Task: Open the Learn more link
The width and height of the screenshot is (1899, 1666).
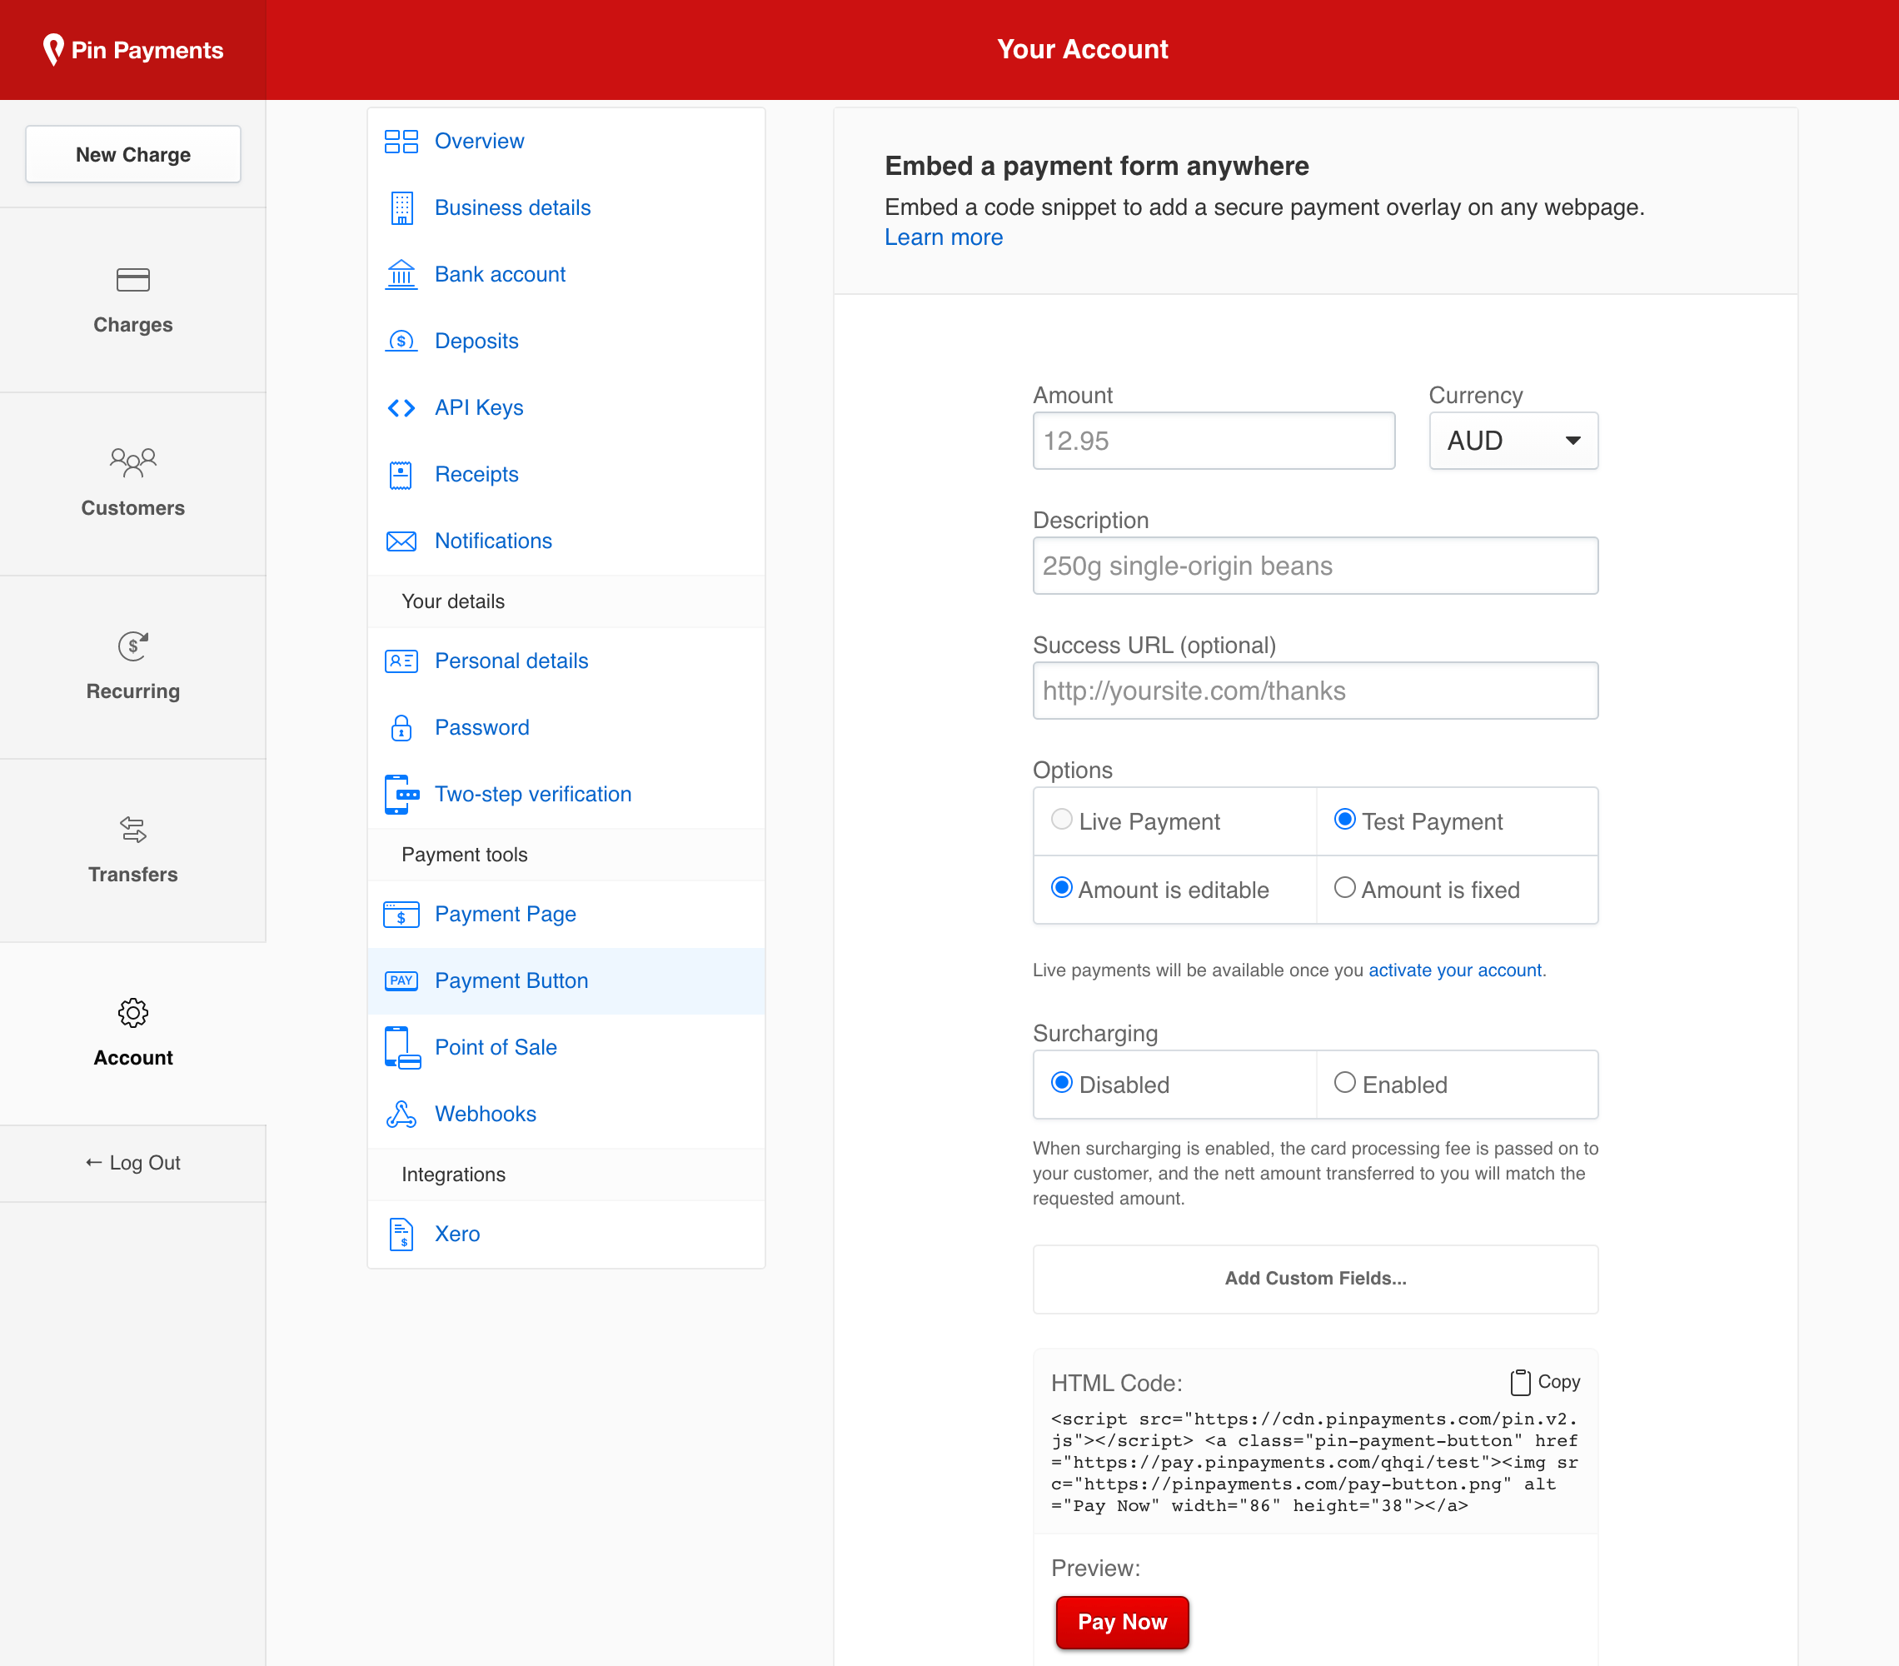Action: [943, 237]
